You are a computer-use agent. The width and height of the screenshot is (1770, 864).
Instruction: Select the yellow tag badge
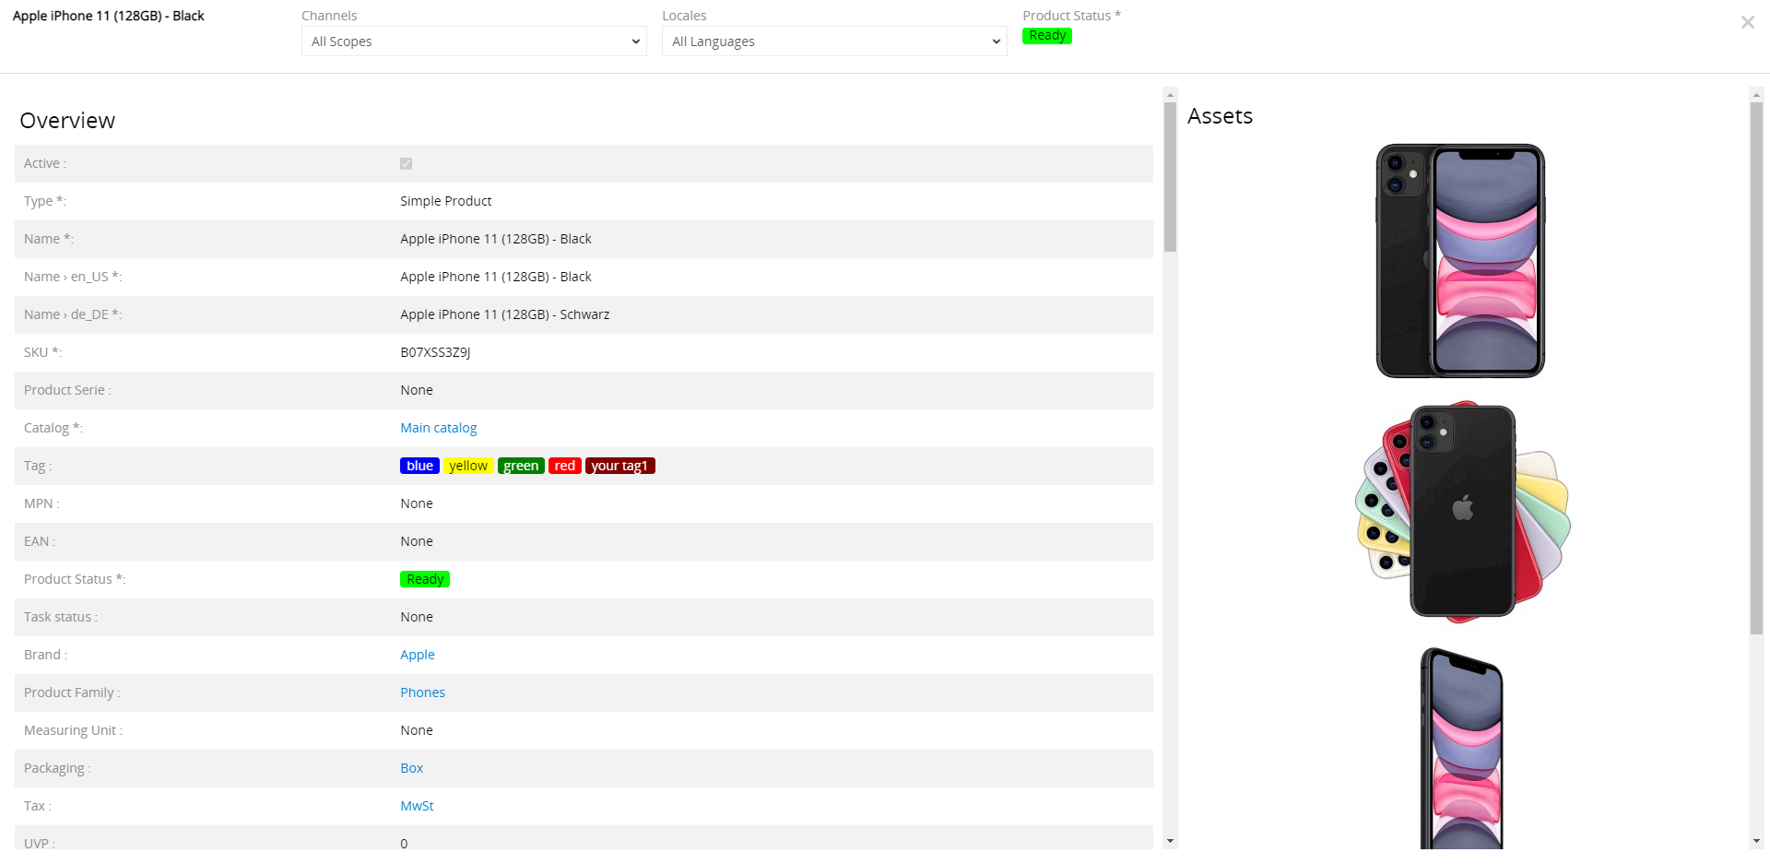468,466
